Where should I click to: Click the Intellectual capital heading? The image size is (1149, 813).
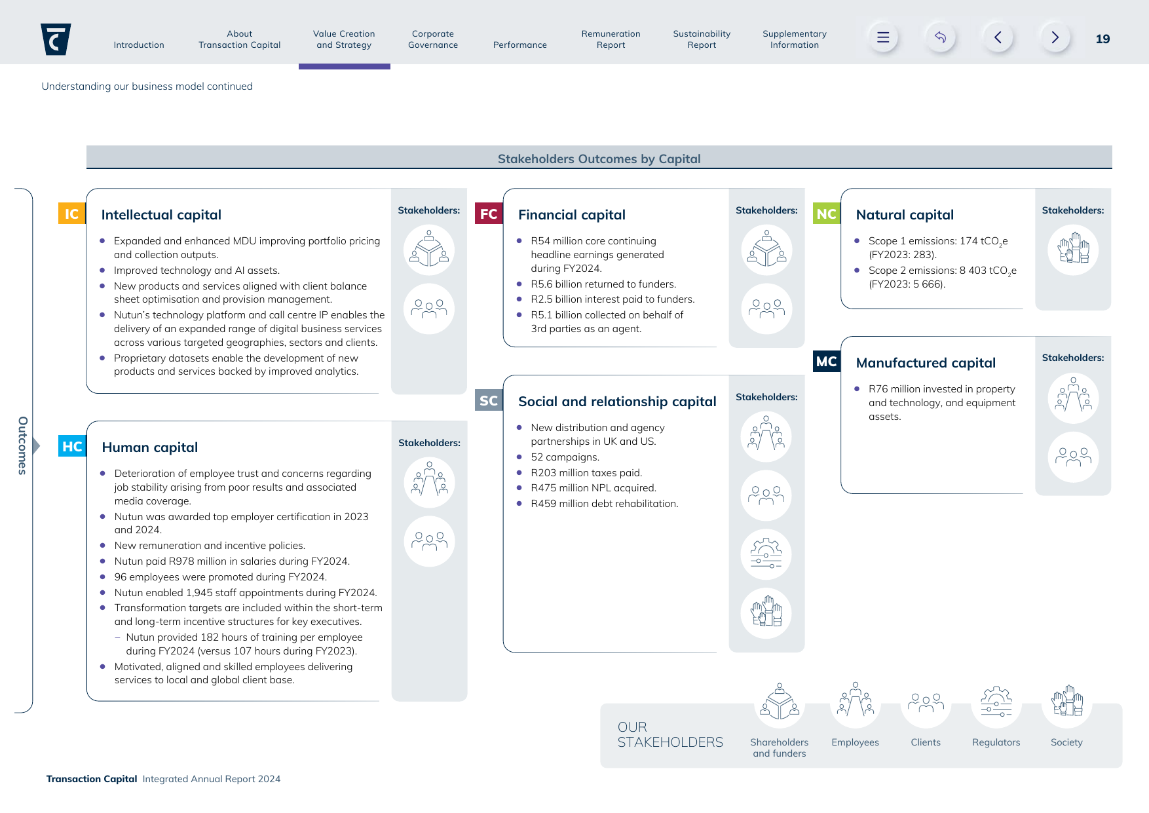click(161, 215)
